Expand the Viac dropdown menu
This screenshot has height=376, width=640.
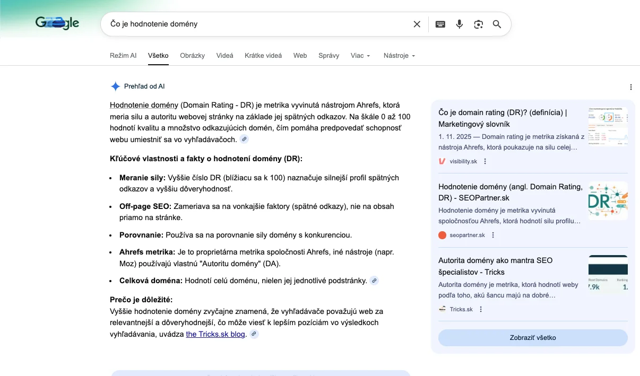click(x=360, y=56)
